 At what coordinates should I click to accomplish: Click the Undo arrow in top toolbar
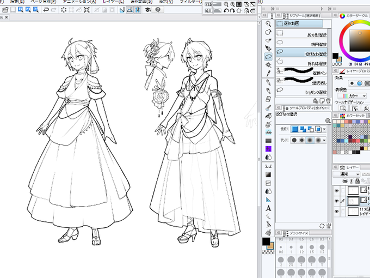pos(46,10)
